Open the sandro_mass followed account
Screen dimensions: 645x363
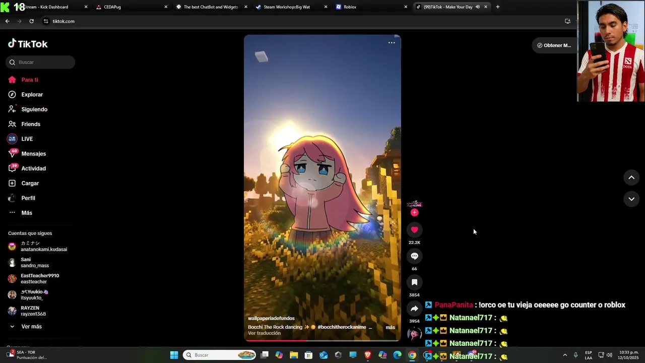pyautogui.click(x=29, y=263)
